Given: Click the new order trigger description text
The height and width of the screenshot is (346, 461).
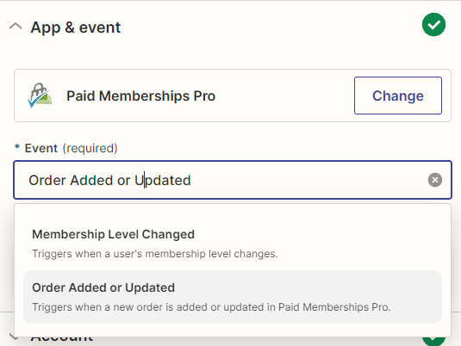Looking at the screenshot, I should 211,307.
